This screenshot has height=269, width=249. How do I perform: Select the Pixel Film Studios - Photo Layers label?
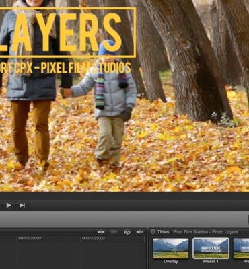pyautogui.click(x=205, y=232)
